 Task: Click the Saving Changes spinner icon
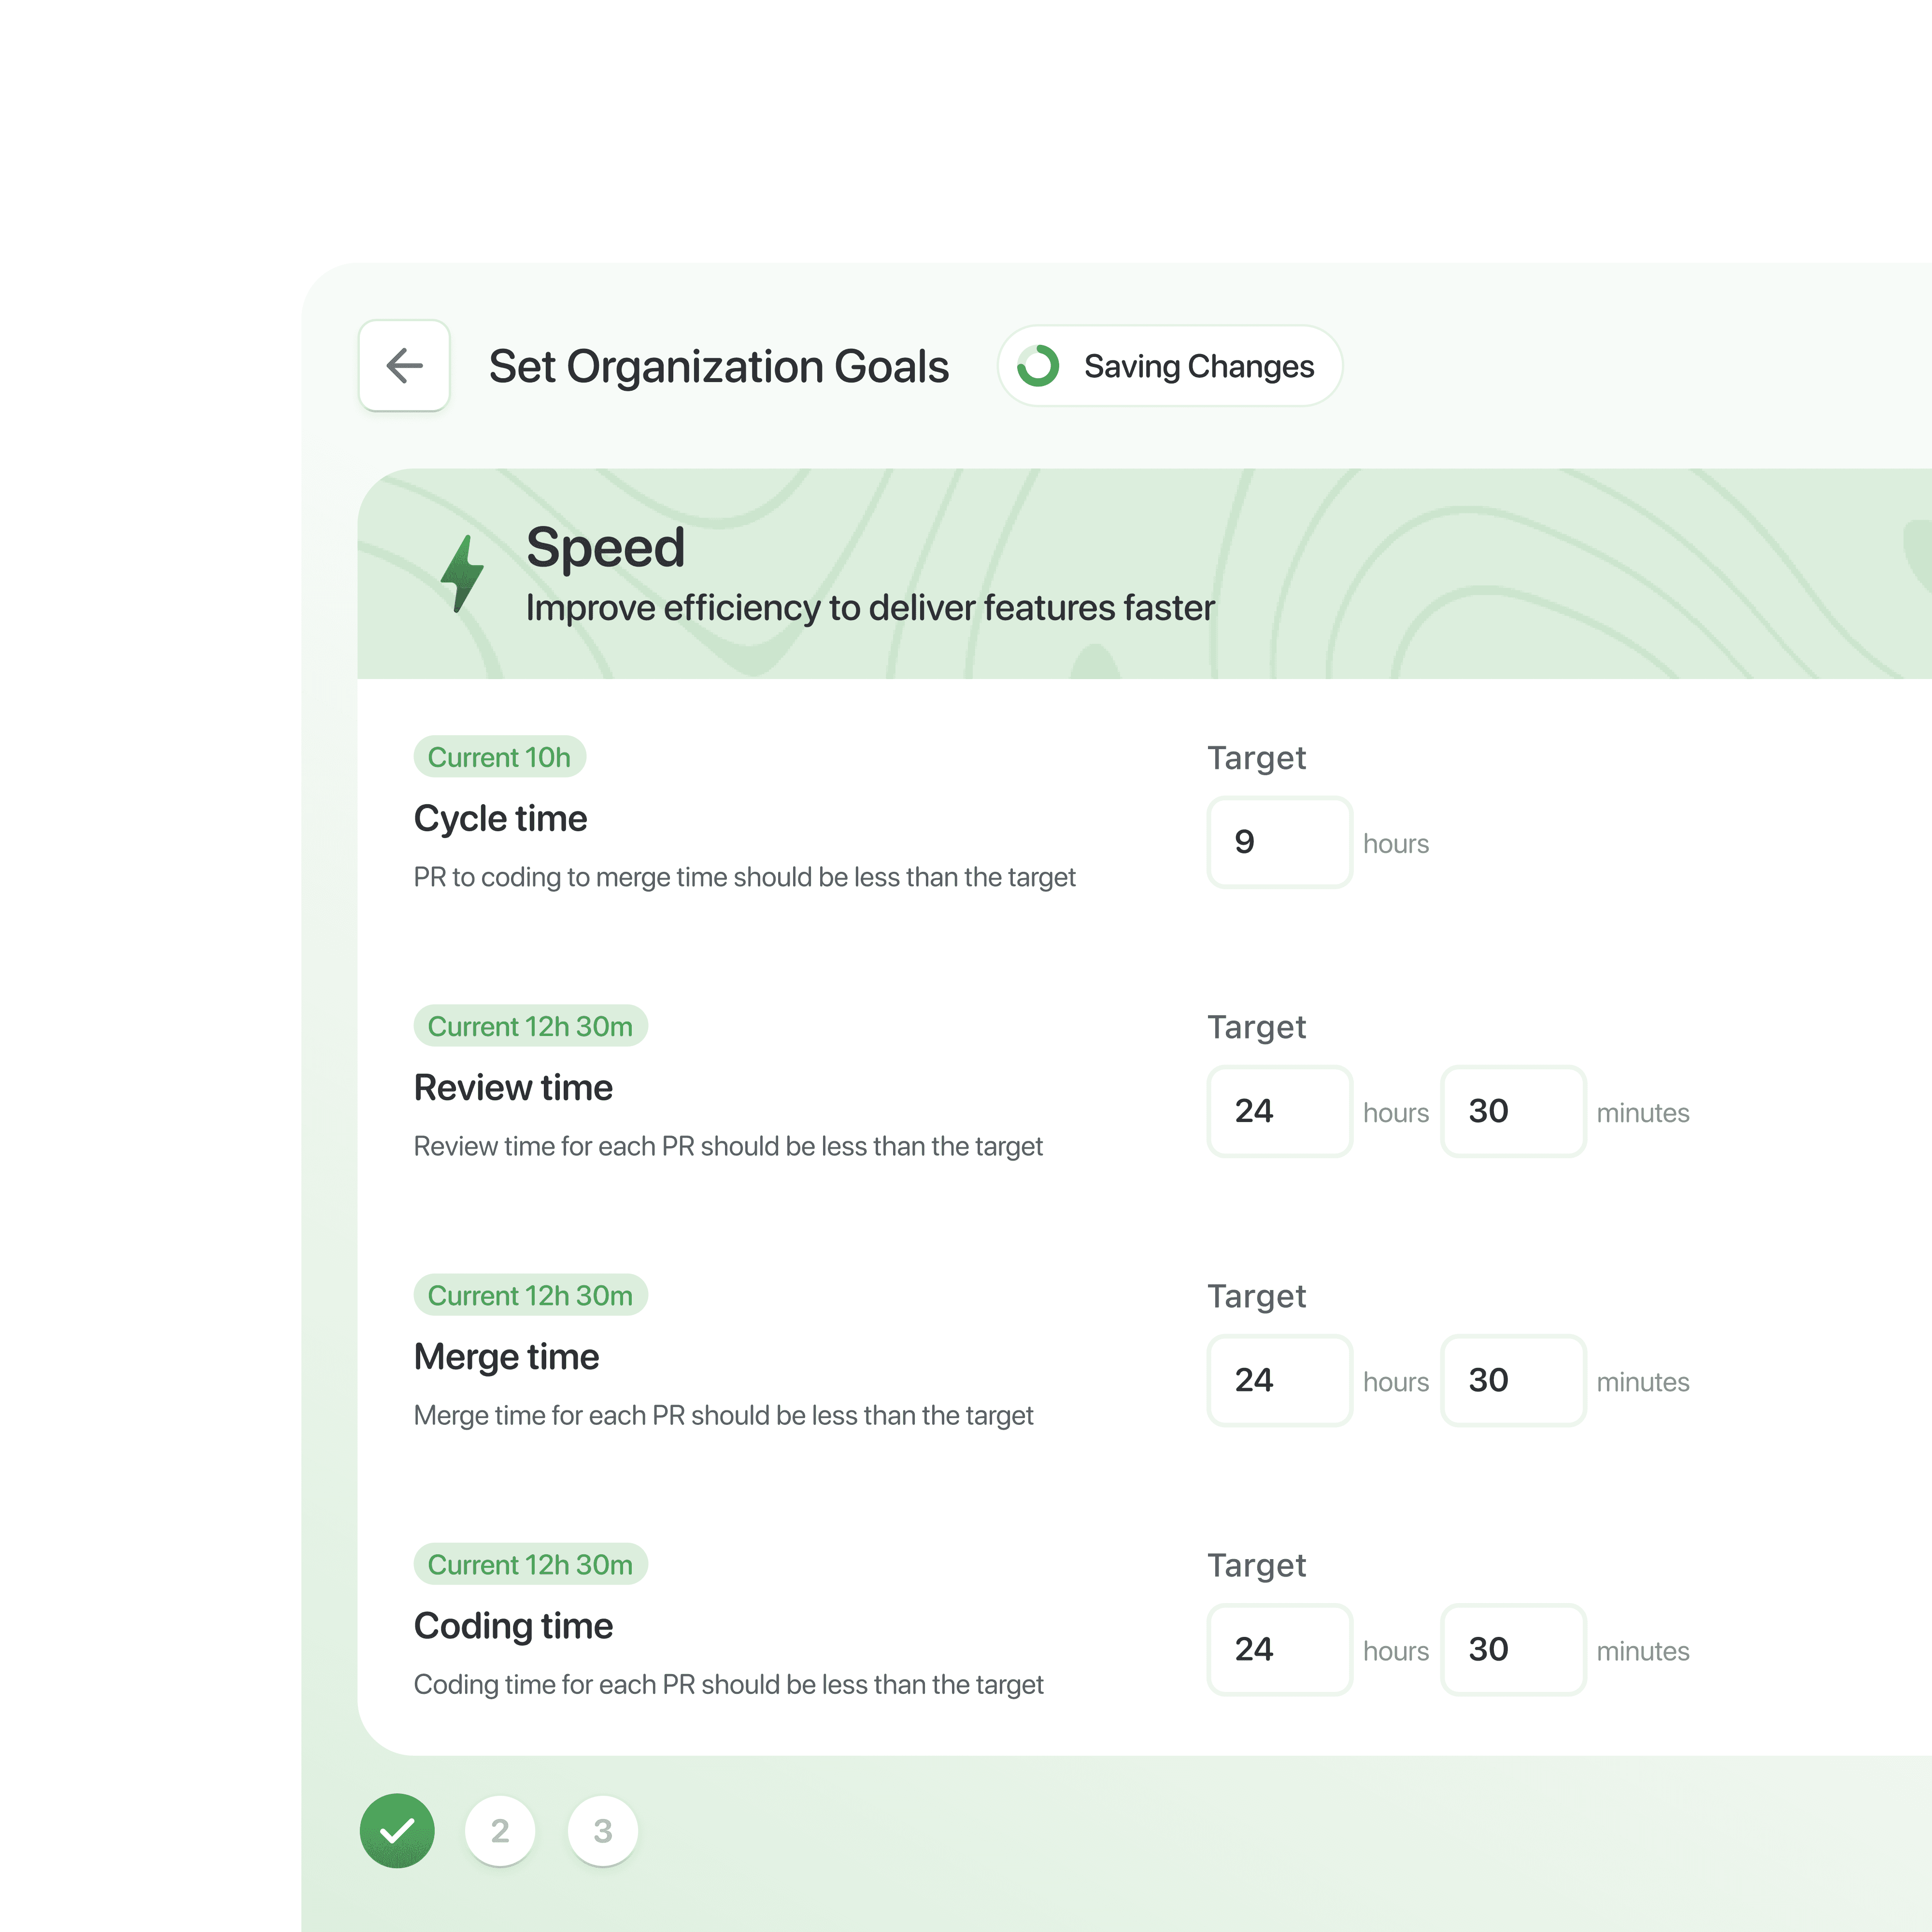pos(1037,365)
